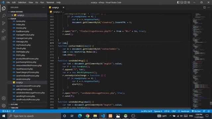This screenshot has width=212, height=119.
Task: Close the script.js editor tab
Action: click(63, 7)
